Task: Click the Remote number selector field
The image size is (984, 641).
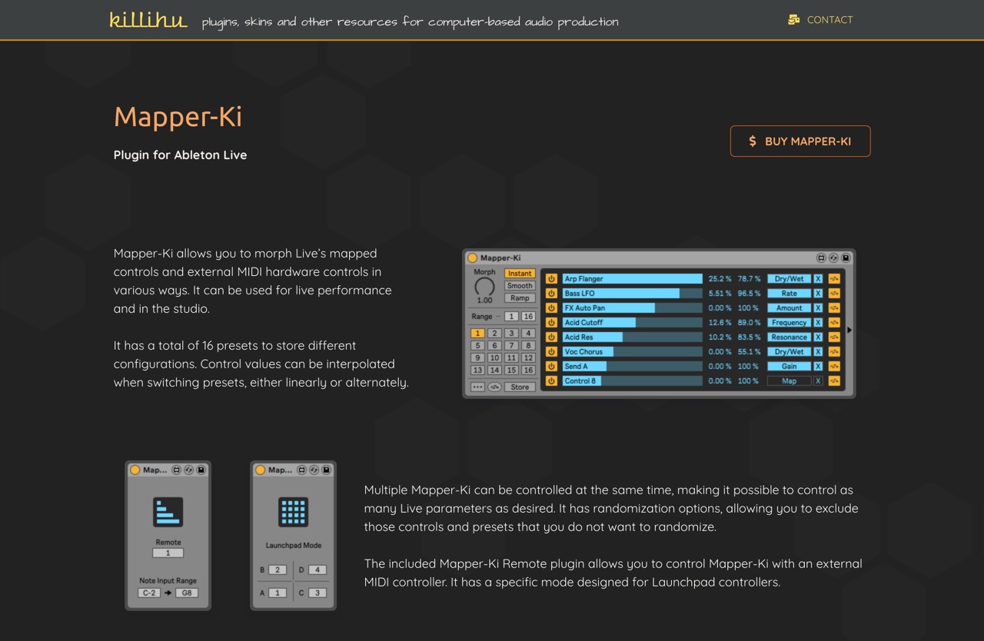Action: (168, 553)
